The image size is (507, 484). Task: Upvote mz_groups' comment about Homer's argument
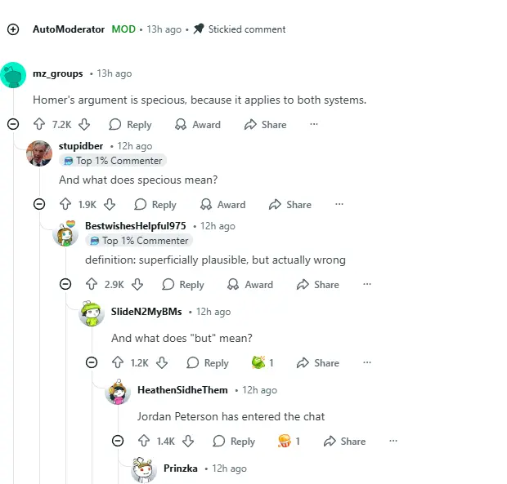pos(39,125)
